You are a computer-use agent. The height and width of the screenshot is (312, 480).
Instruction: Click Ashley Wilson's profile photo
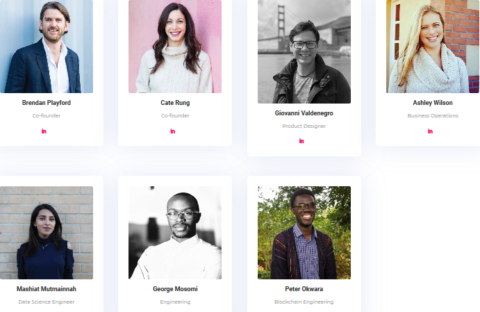(x=433, y=47)
